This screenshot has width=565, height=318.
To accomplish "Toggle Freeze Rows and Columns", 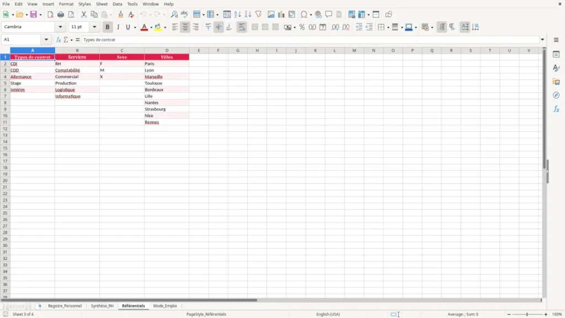I will tap(362, 14).
